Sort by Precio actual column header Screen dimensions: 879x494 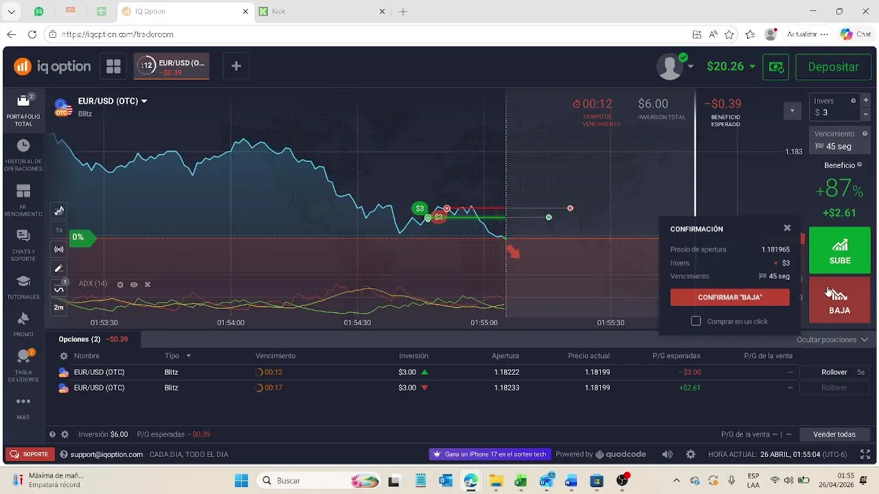click(x=589, y=356)
